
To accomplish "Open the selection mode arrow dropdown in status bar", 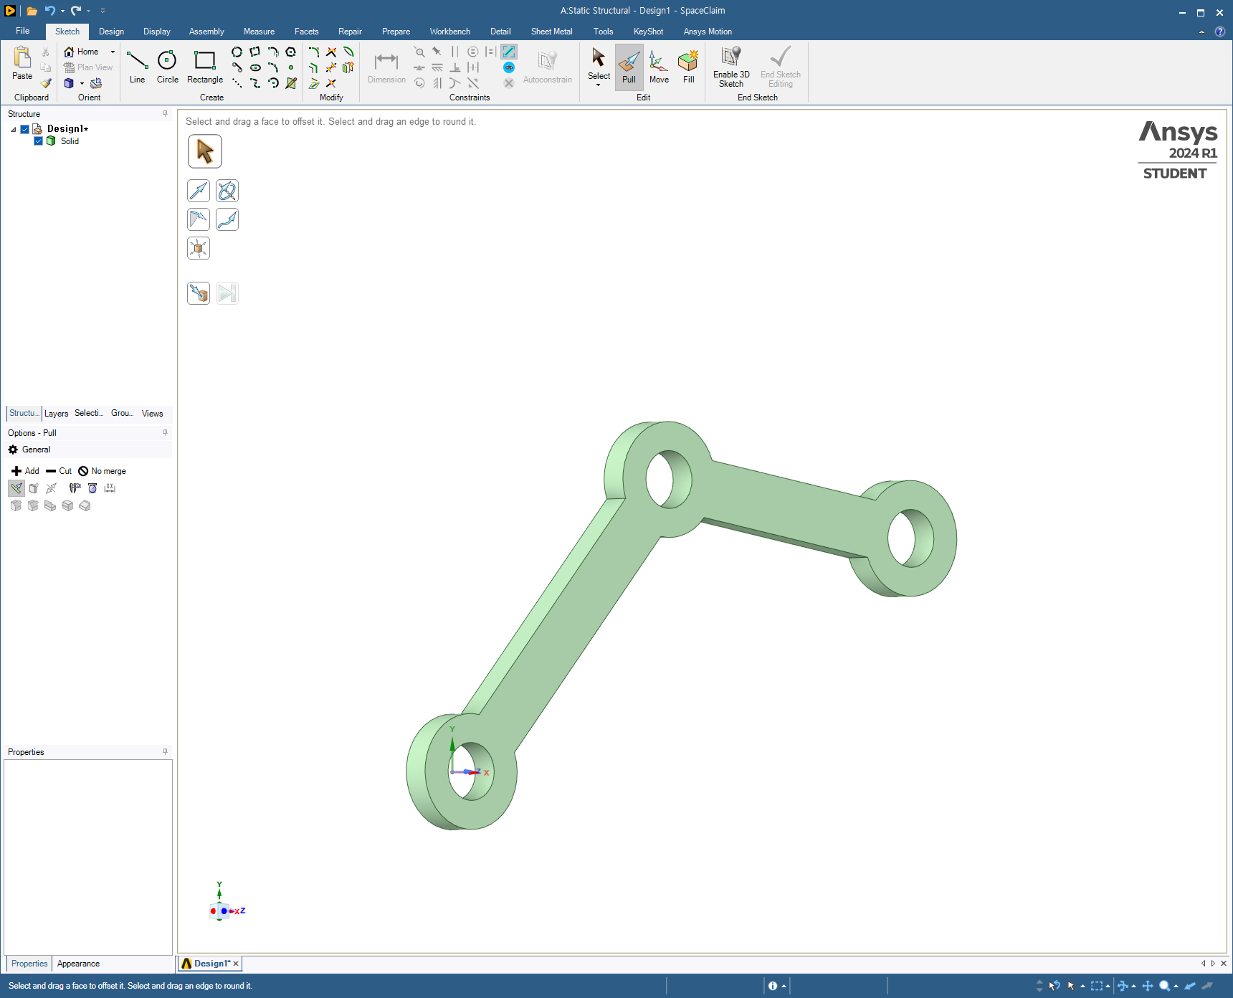I will click(1082, 986).
